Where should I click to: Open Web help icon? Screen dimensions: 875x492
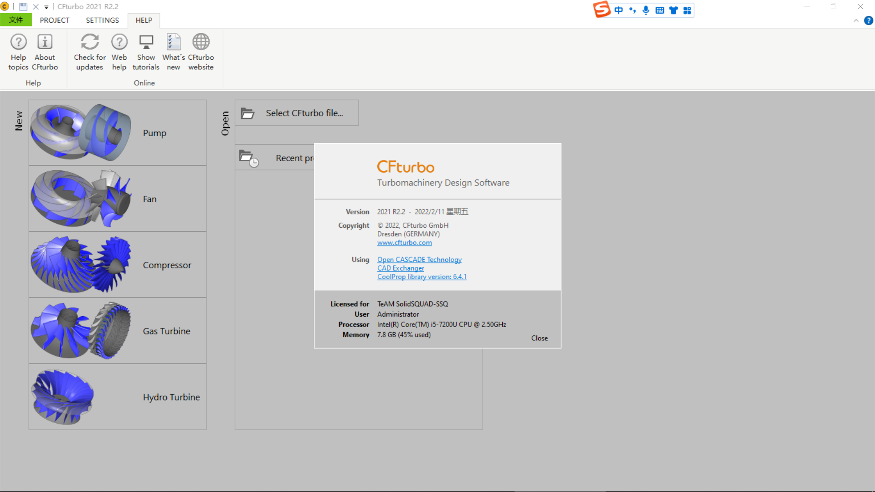pos(119,42)
